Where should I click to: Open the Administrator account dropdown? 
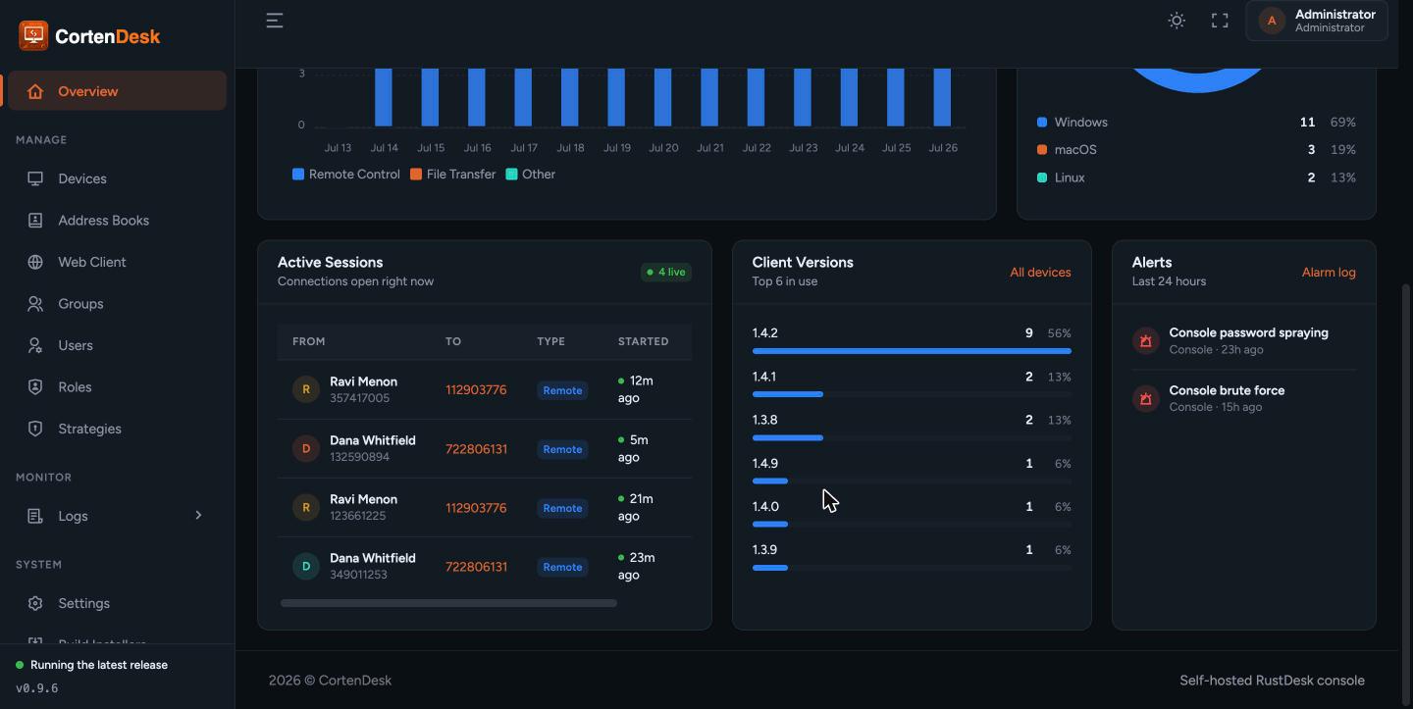click(1317, 21)
